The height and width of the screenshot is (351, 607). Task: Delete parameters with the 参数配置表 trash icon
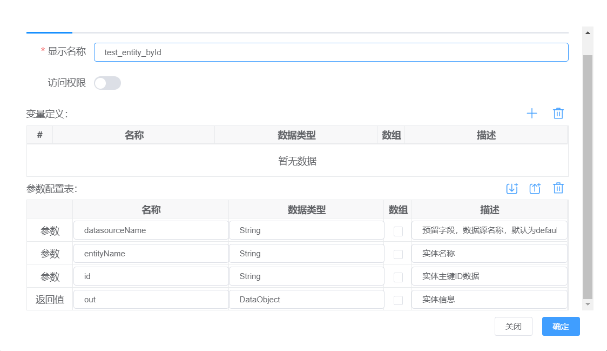(558, 188)
